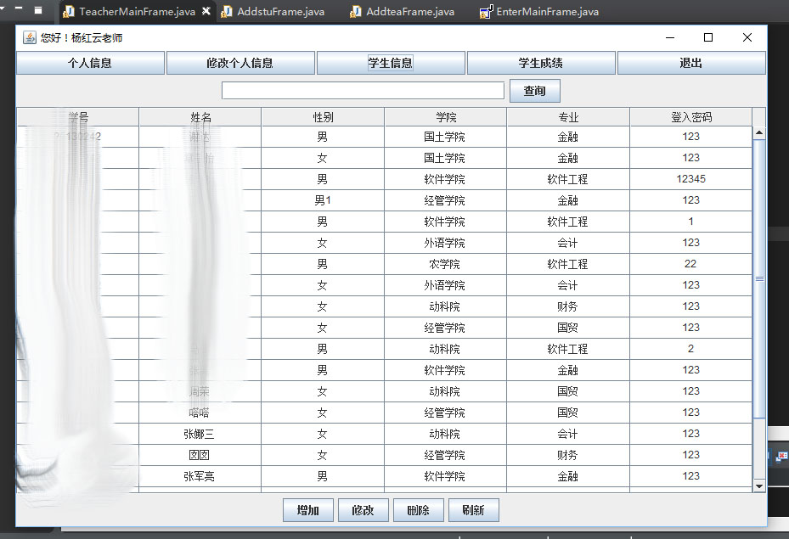Click the Java file icon on the TeacherMainFrame.java tab

coord(69,12)
